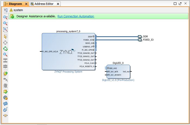This screenshot has height=125, width=190.
Task: Select the TTC0_WAVE1_OUT pin
Action: (87, 56)
